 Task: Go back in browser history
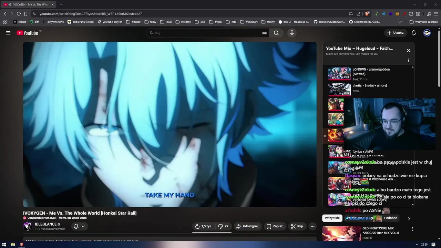tap(5, 14)
